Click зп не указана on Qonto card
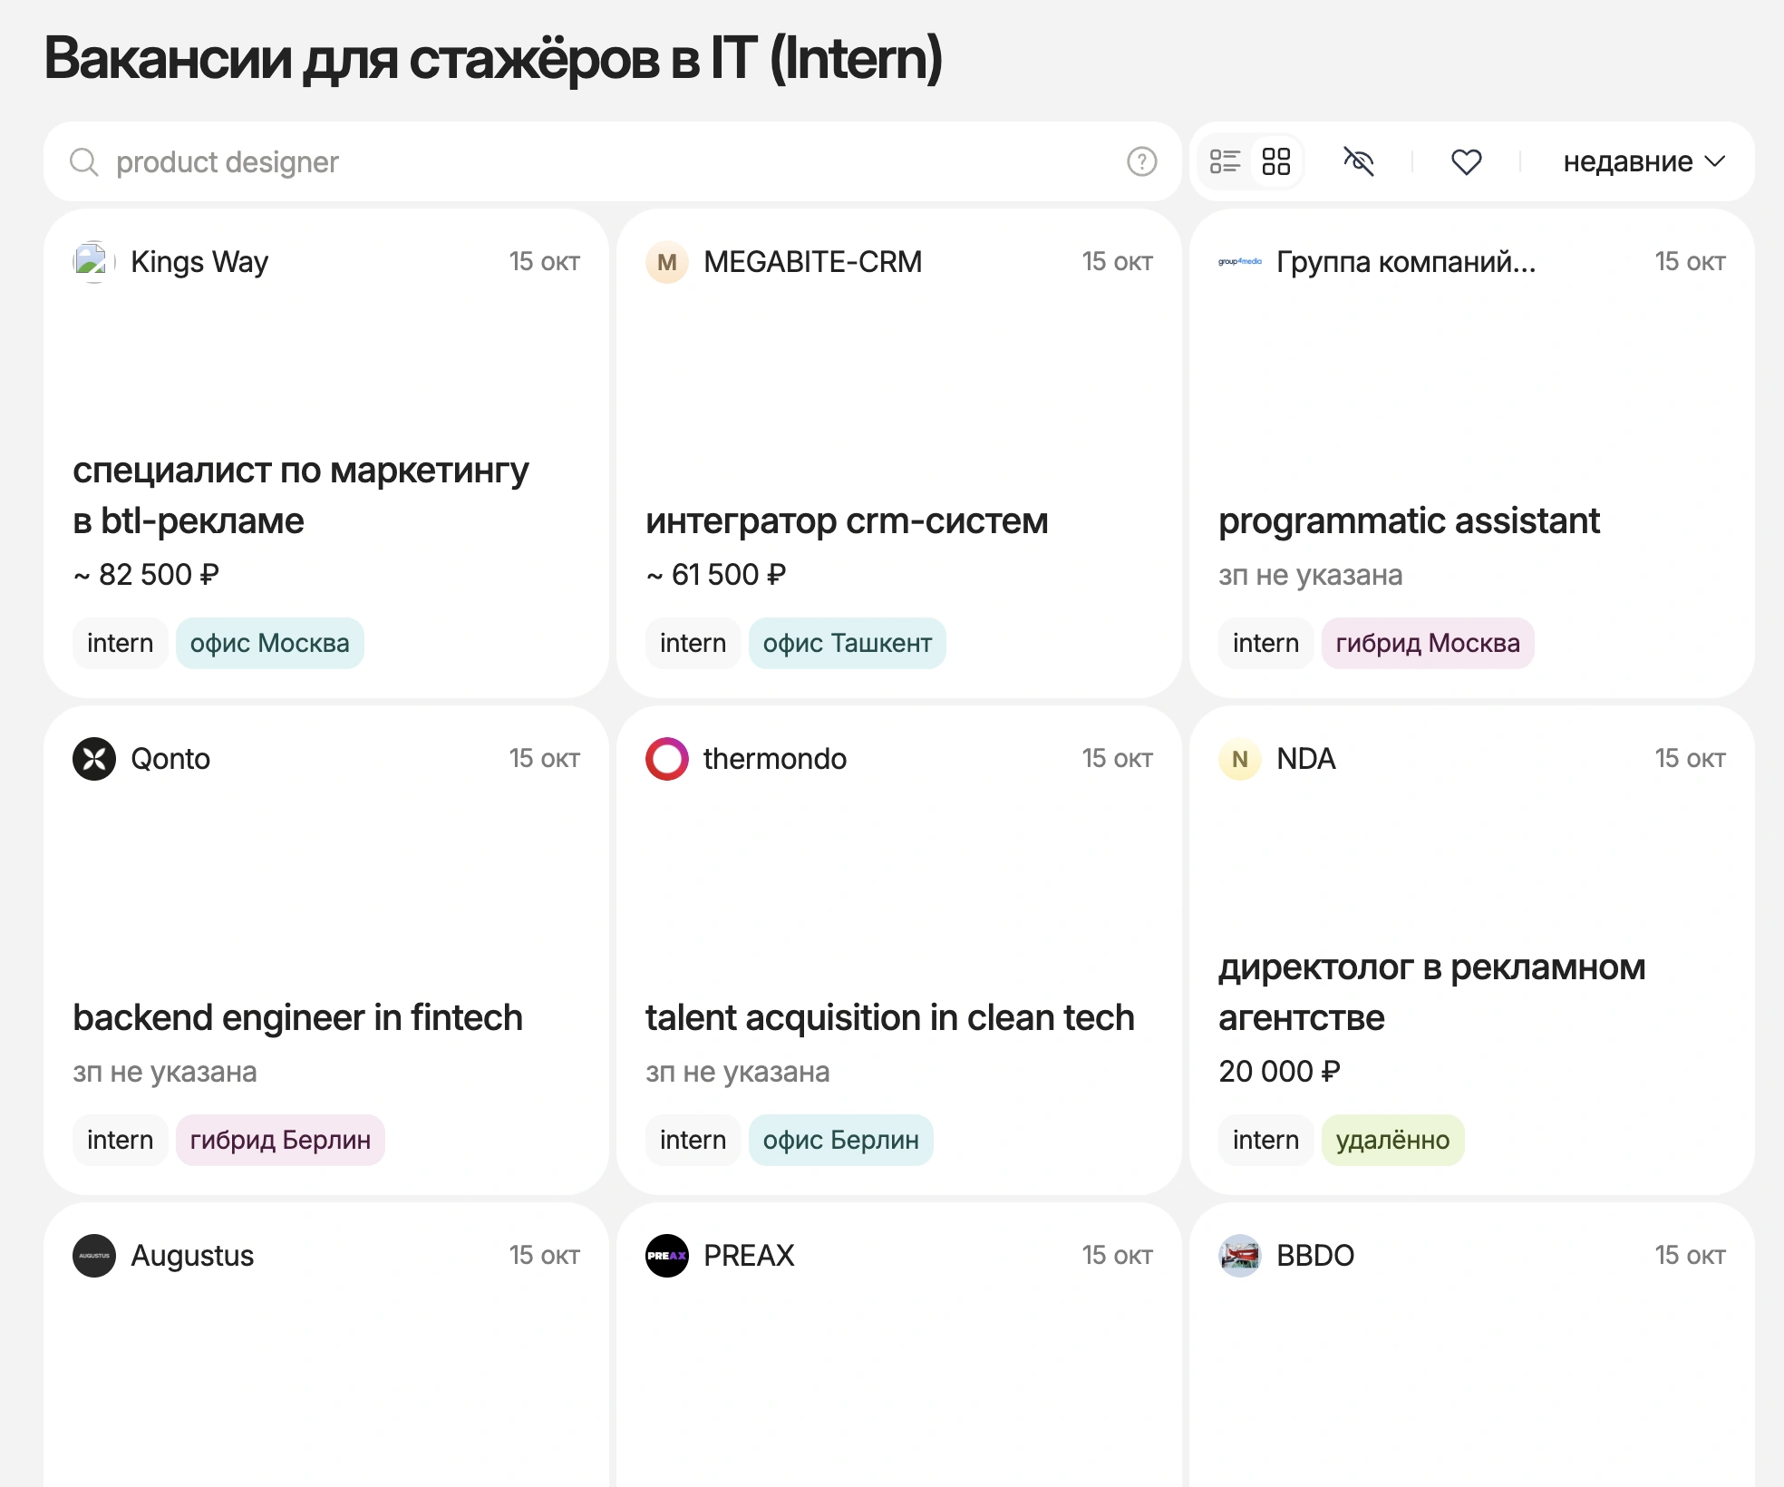This screenshot has width=1784, height=1487. pos(165,1072)
